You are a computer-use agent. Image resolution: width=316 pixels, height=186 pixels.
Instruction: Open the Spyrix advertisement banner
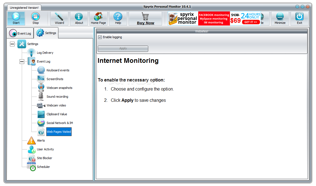[214, 18]
